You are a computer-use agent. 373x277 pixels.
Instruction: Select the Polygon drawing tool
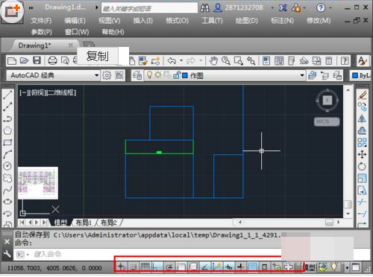[x=7, y=130]
